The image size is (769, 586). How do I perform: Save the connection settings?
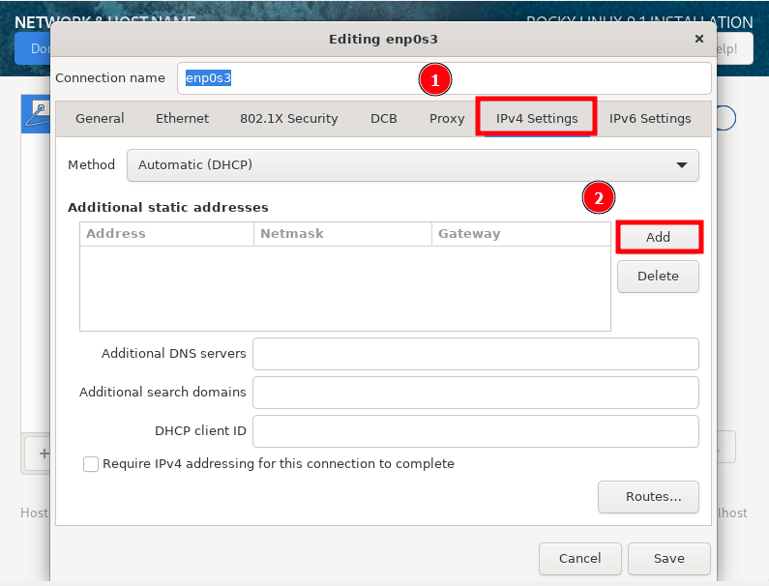tap(669, 559)
